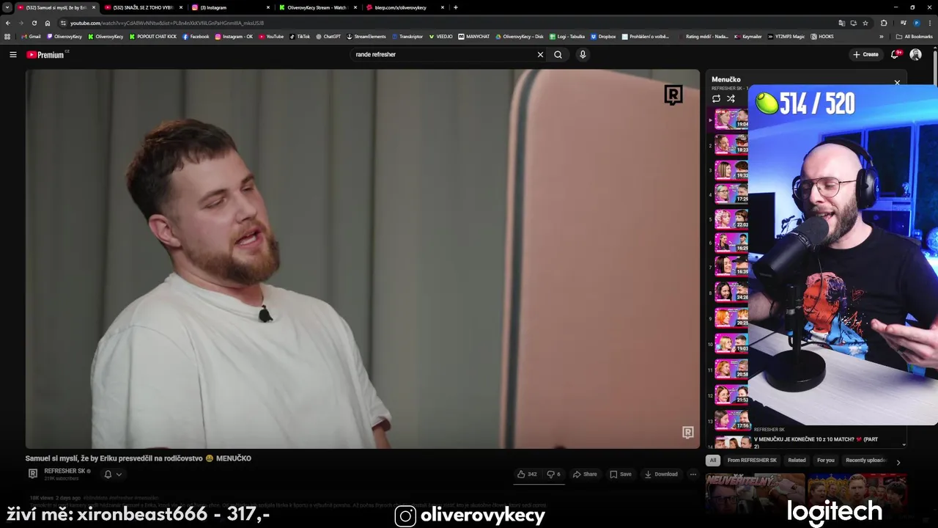The width and height of the screenshot is (938, 528).
Task: Click the REFRESHER SK channel avatar
Action: coord(32,474)
